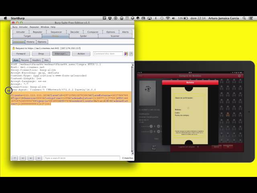Image resolution: width=257 pixels, height=193 pixels.
Task: Select the orange highlighted seat on the iPad
Action: coord(228,114)
